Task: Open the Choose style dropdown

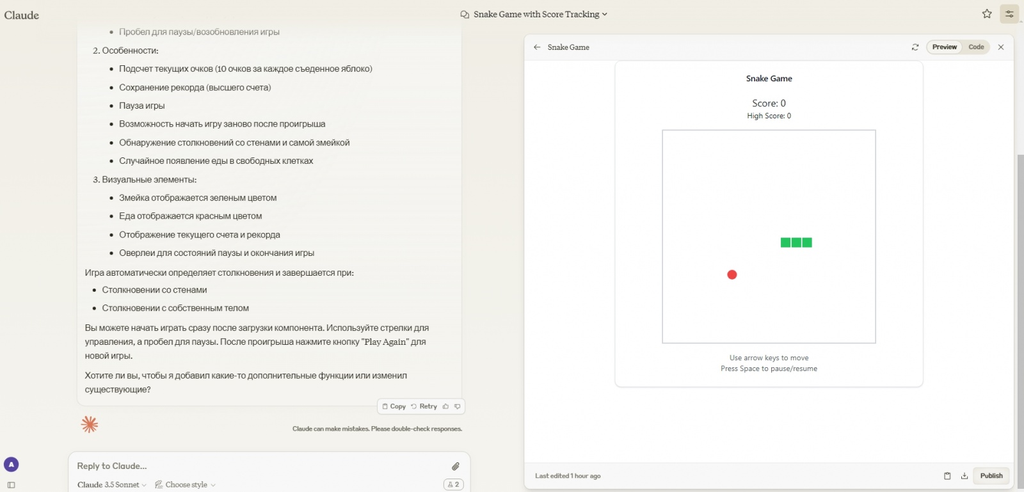Action: click(x=186, y=485)
